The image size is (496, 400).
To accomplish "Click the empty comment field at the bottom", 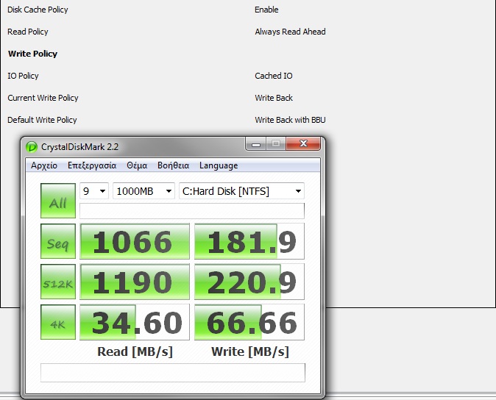I will coord(173,373).
